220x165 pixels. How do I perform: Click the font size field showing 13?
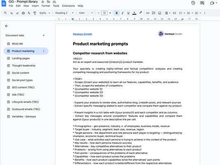(x=104, y=13)
